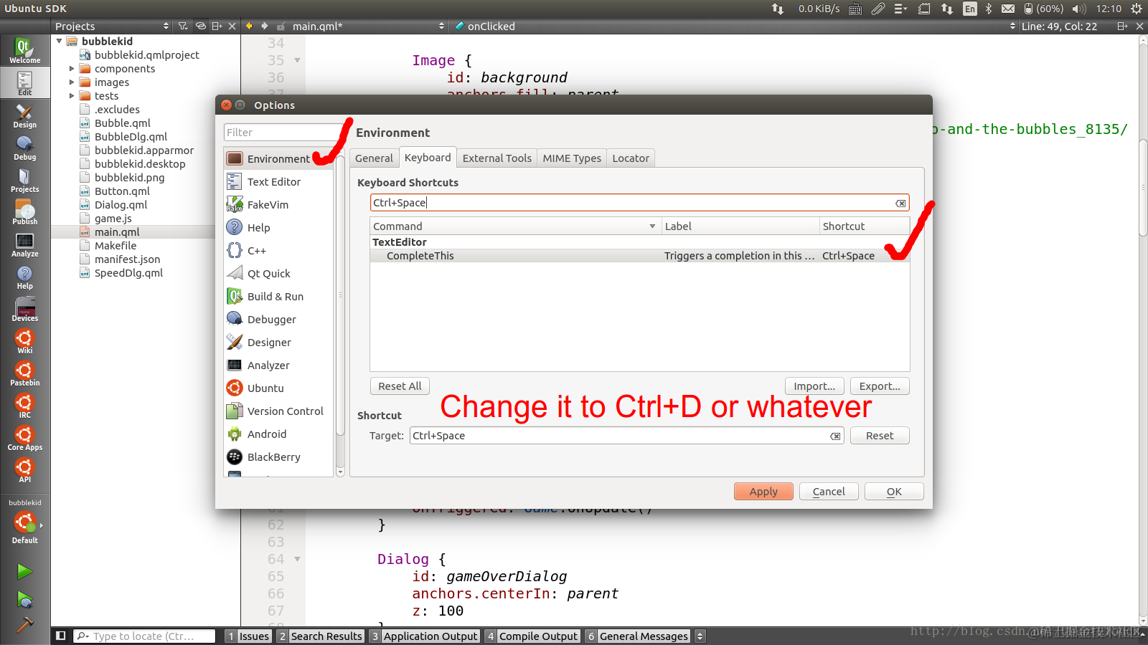The height and width of the screenshot is (645, 1148).
Task: Open the API sidebar entry
Action: [x=24, y=470]
